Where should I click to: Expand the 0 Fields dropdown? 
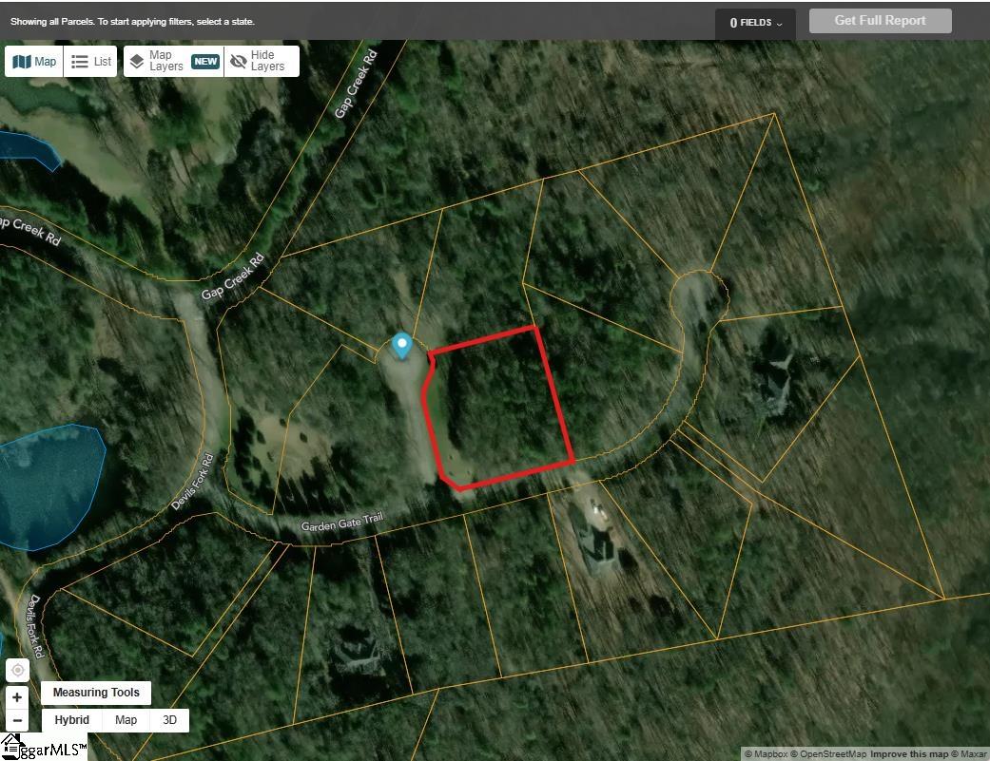pyautogui.click(x=755, y=23)
